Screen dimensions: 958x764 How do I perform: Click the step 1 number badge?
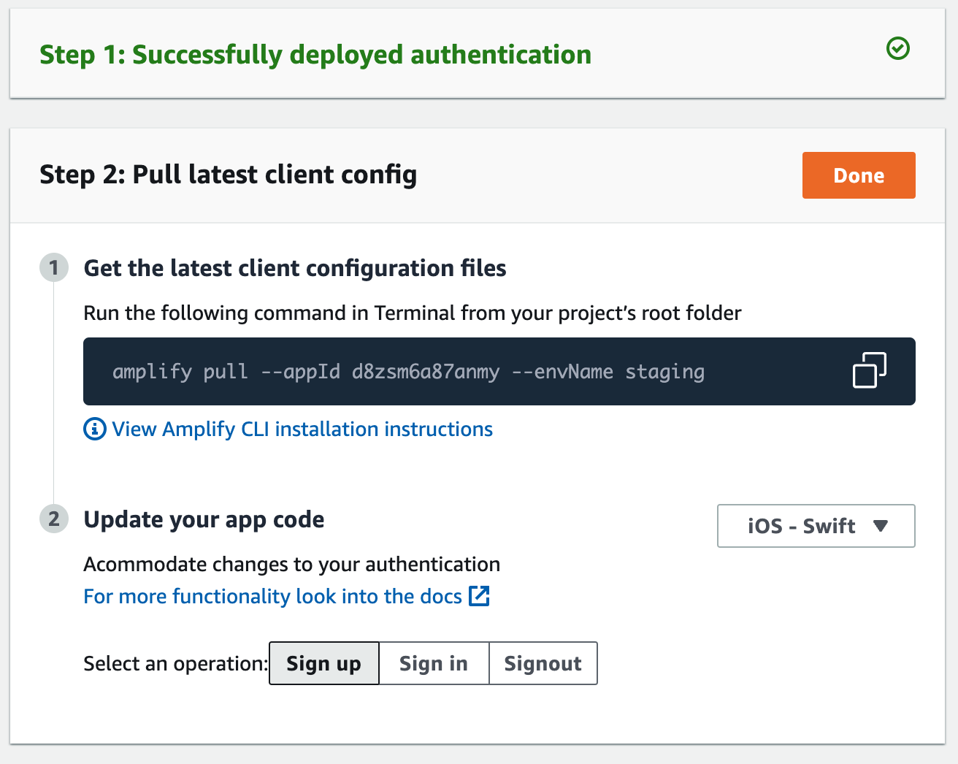point(54,268)
